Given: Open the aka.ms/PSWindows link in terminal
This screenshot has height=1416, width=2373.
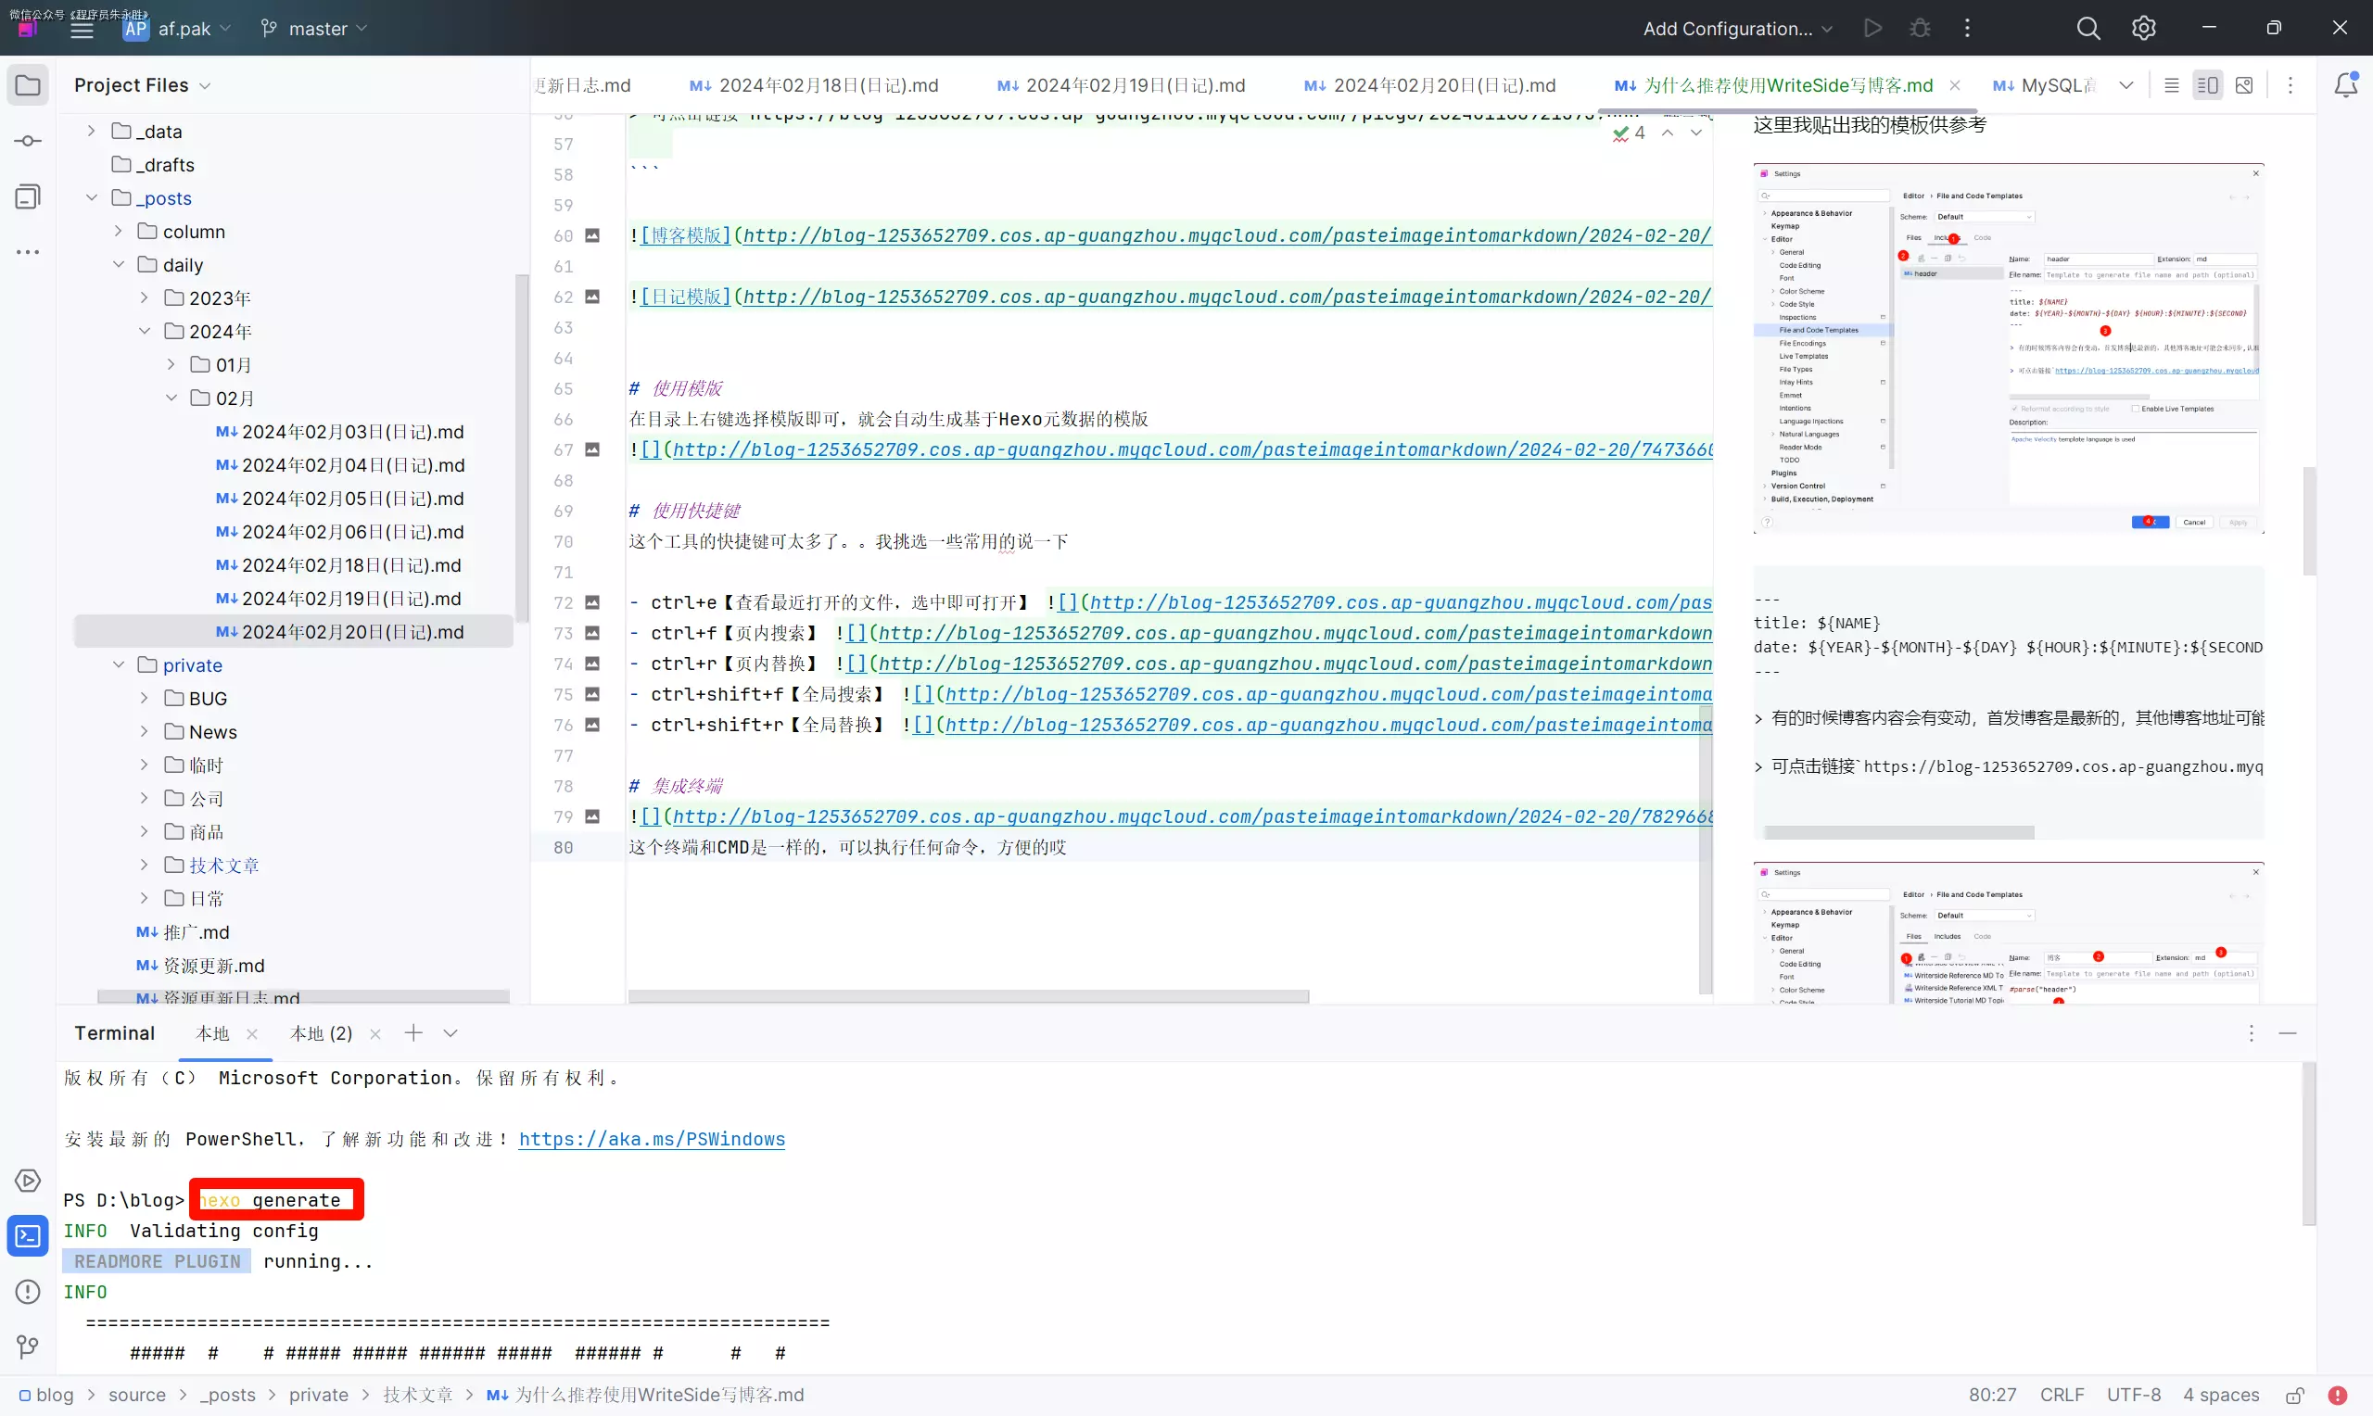Looking at the screenshot, I should 652,1139.
